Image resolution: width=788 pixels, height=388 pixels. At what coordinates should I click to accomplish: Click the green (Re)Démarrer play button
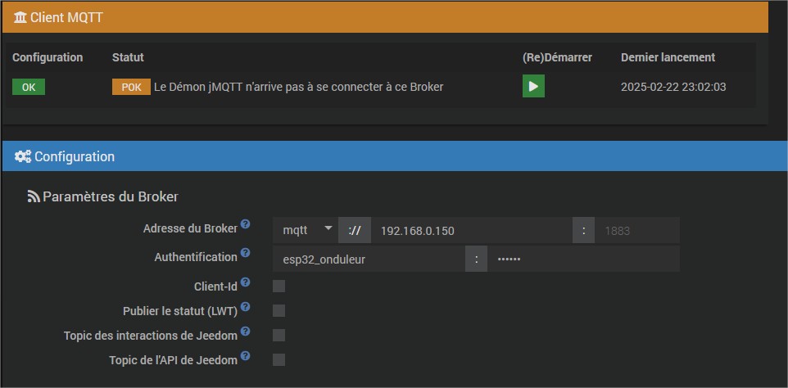pos(533,86)
